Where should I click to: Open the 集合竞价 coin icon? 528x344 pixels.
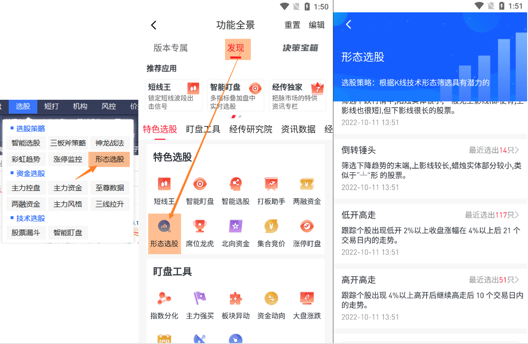271,226
